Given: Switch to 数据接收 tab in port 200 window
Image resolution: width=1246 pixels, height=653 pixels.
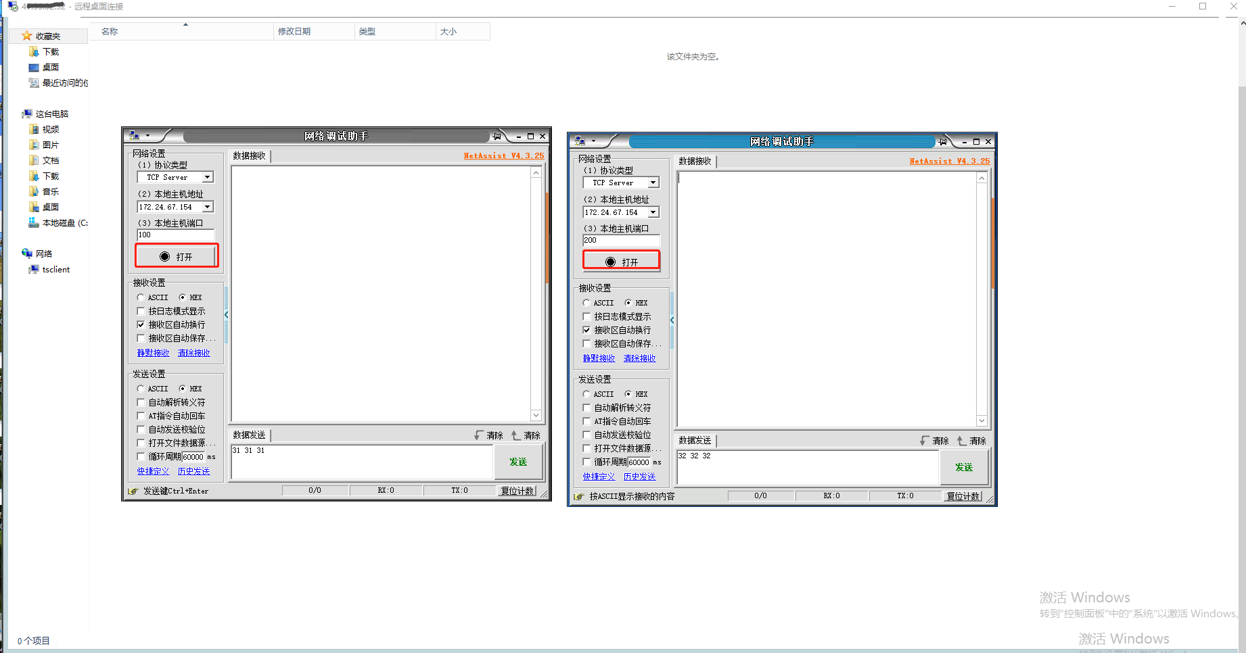Looking at the screenshot, I should tap(695, 162).
